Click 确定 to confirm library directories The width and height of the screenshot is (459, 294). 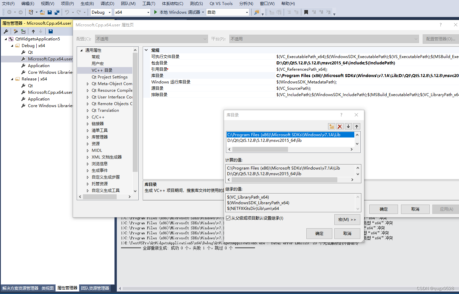[x=319, y=233]
